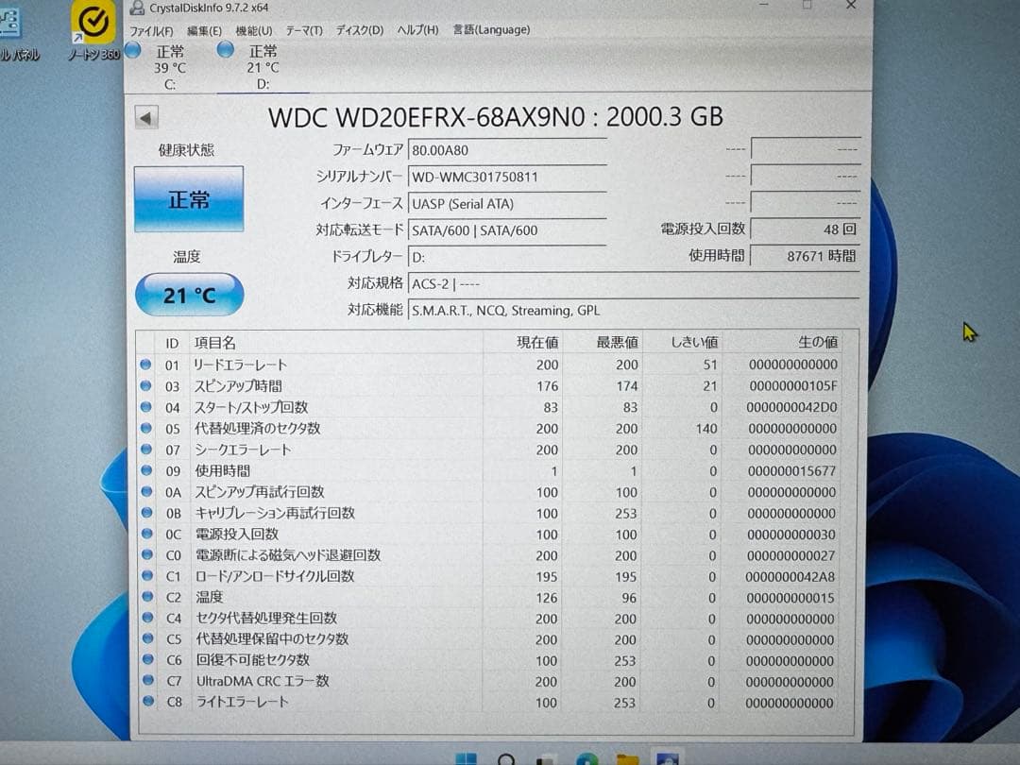The width and height of the screenshot is (1020, 765).
Task: Open the ディスク(D) dropdown
Action: pyautogui.click(x=358, y=29)
